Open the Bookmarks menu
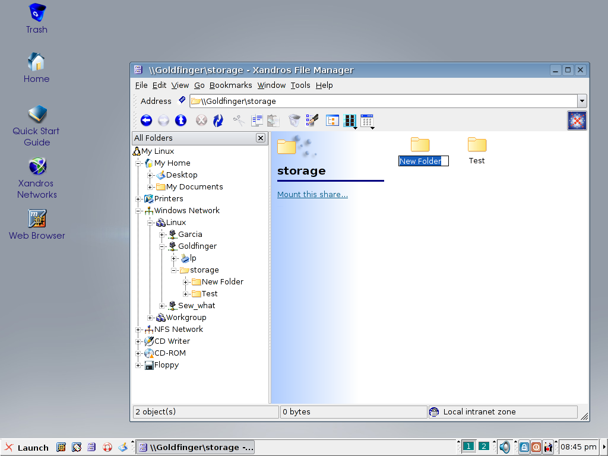This screenshot has width=608, height=456. [x=230, y=85]
